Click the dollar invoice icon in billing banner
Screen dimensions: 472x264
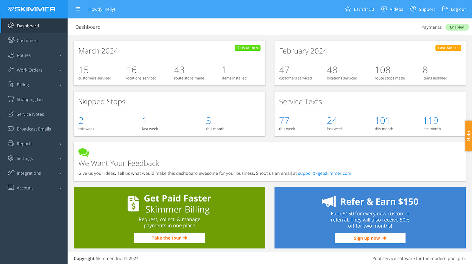(x=133, y=204)
